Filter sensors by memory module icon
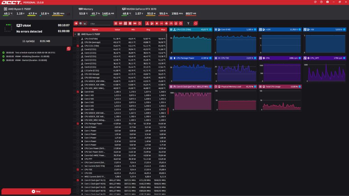Viewport: 349px width, 196px height. click(135, 23)
